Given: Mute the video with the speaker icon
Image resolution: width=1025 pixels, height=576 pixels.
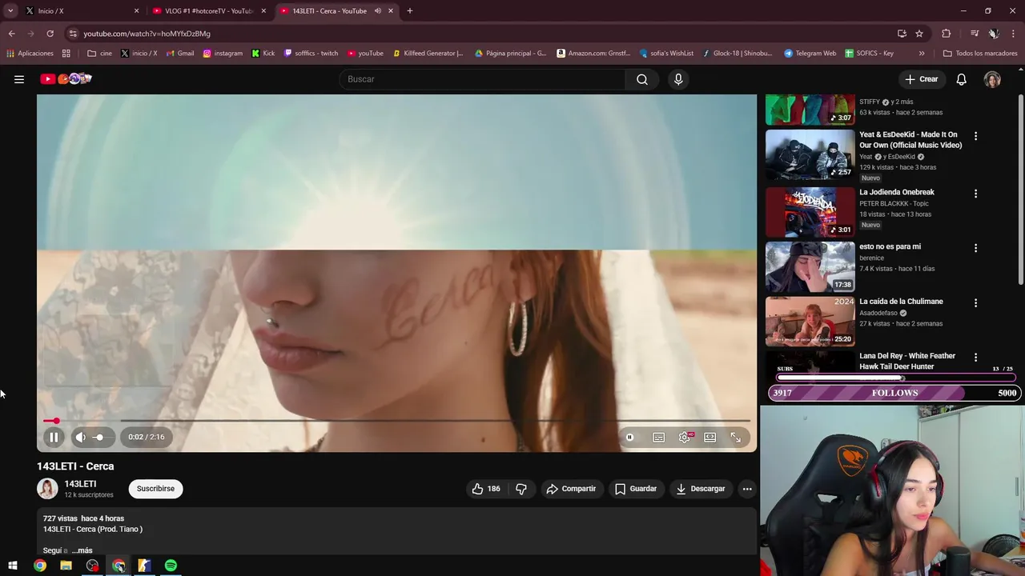Looking at the screenshot, I should (x=80, y=437).
